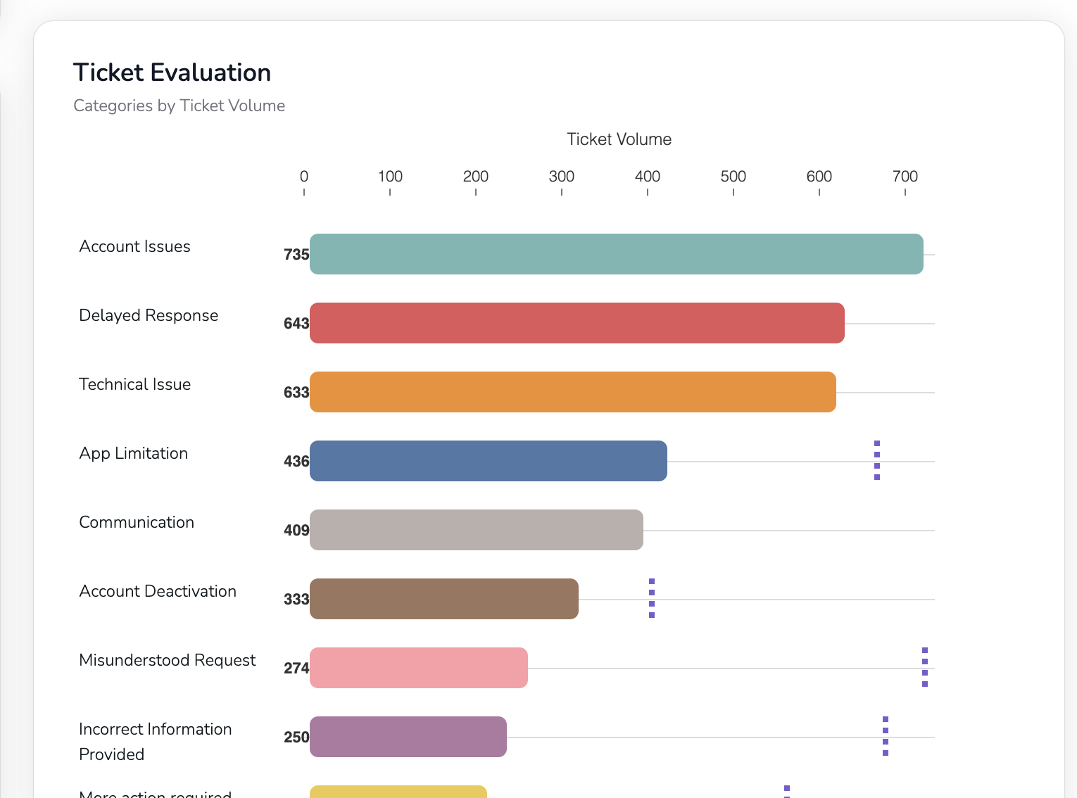Select the purple Incorrect Information Provided bar

408,737
